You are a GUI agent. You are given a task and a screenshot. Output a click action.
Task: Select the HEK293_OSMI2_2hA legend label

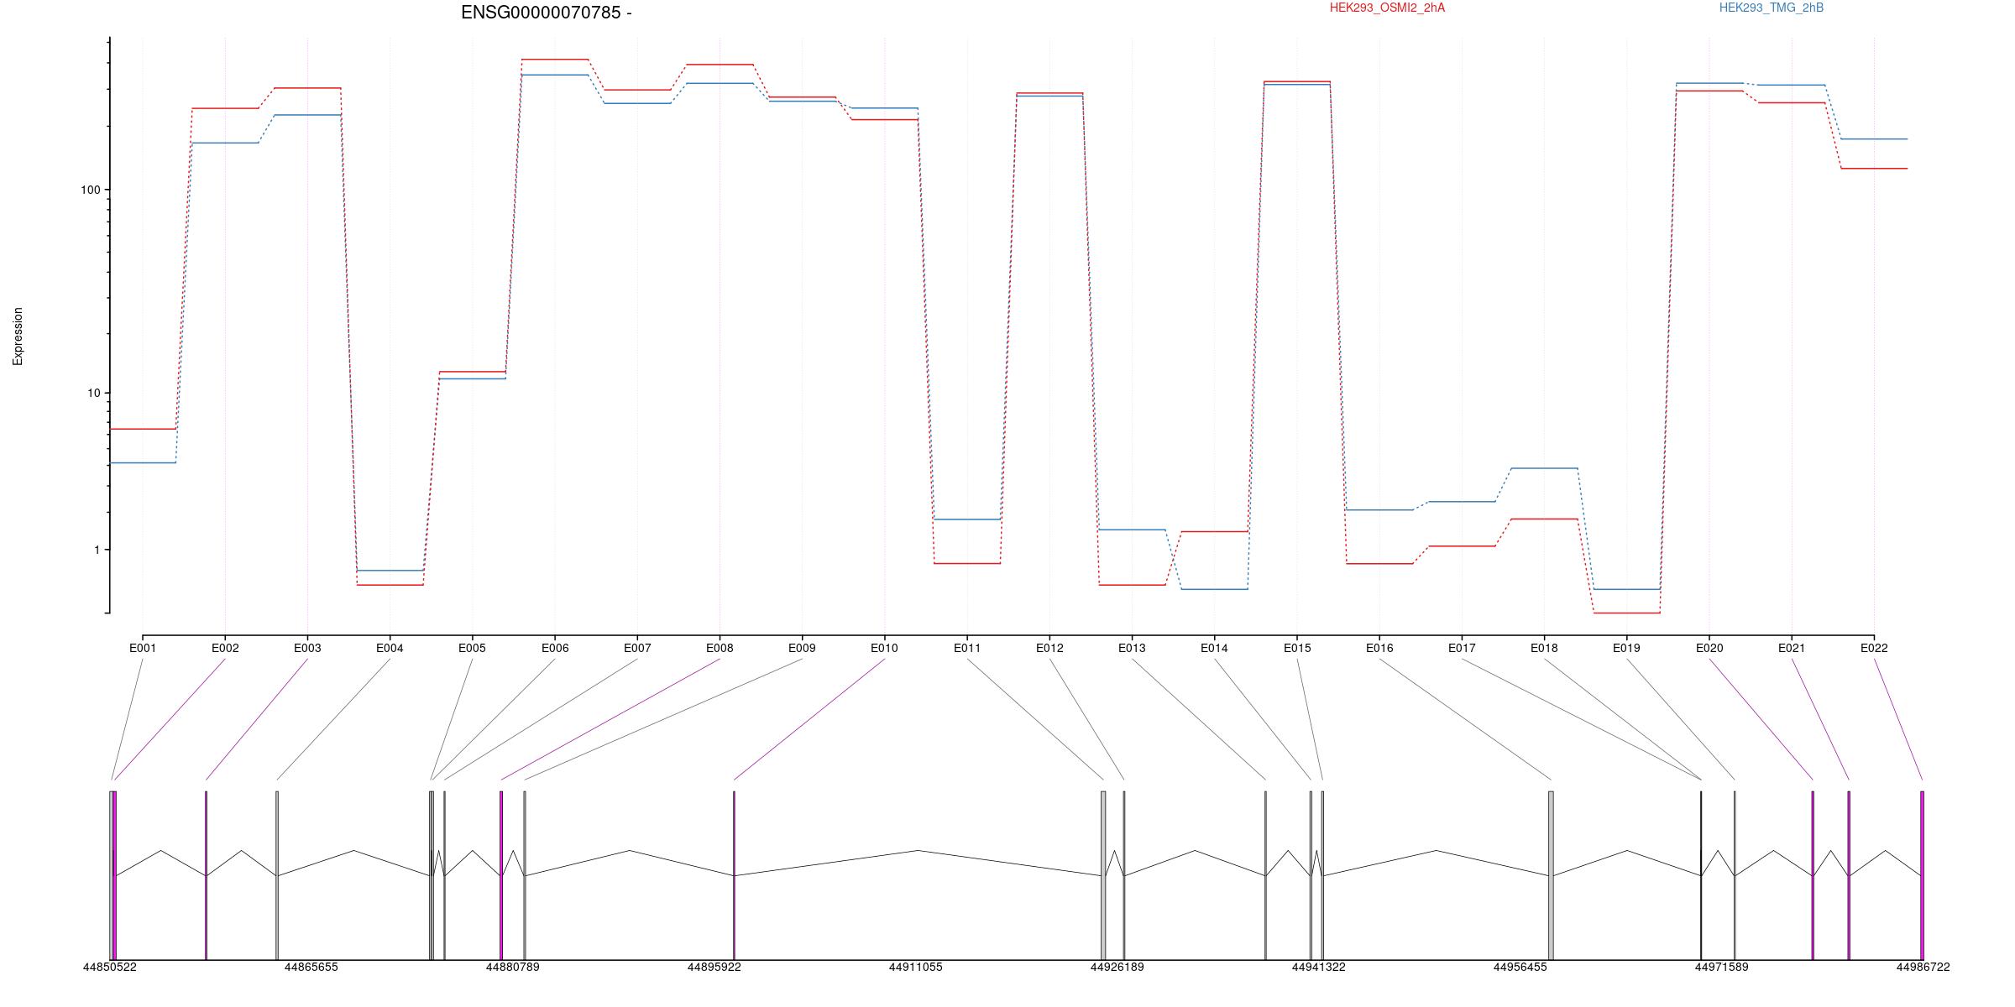(1387, 8)
